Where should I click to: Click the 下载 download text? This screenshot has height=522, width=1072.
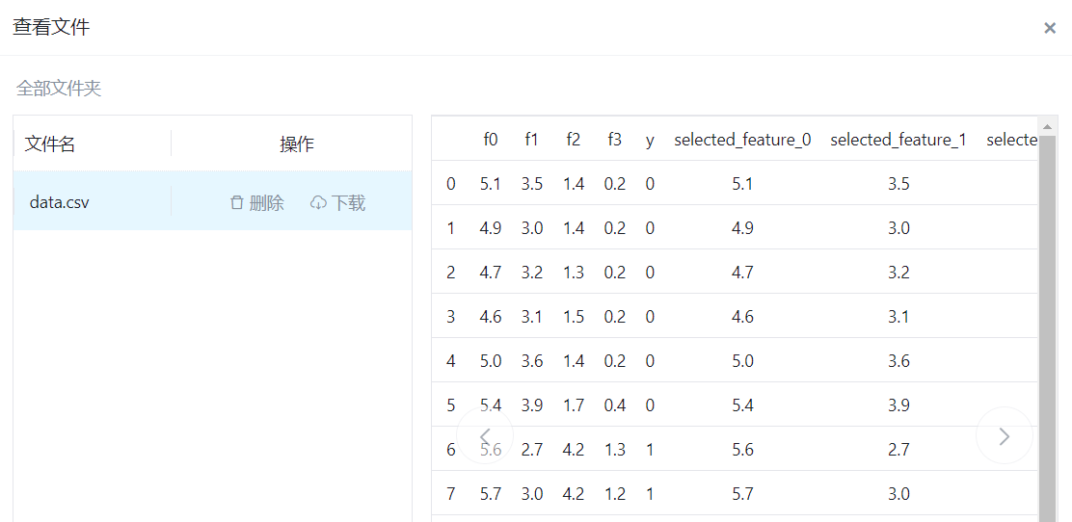(x=348, y=203)
